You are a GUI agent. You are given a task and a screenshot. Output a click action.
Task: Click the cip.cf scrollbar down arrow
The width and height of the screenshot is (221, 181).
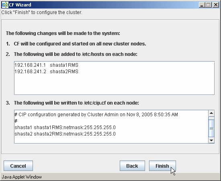pyautogui.click(x=211, y=140)
